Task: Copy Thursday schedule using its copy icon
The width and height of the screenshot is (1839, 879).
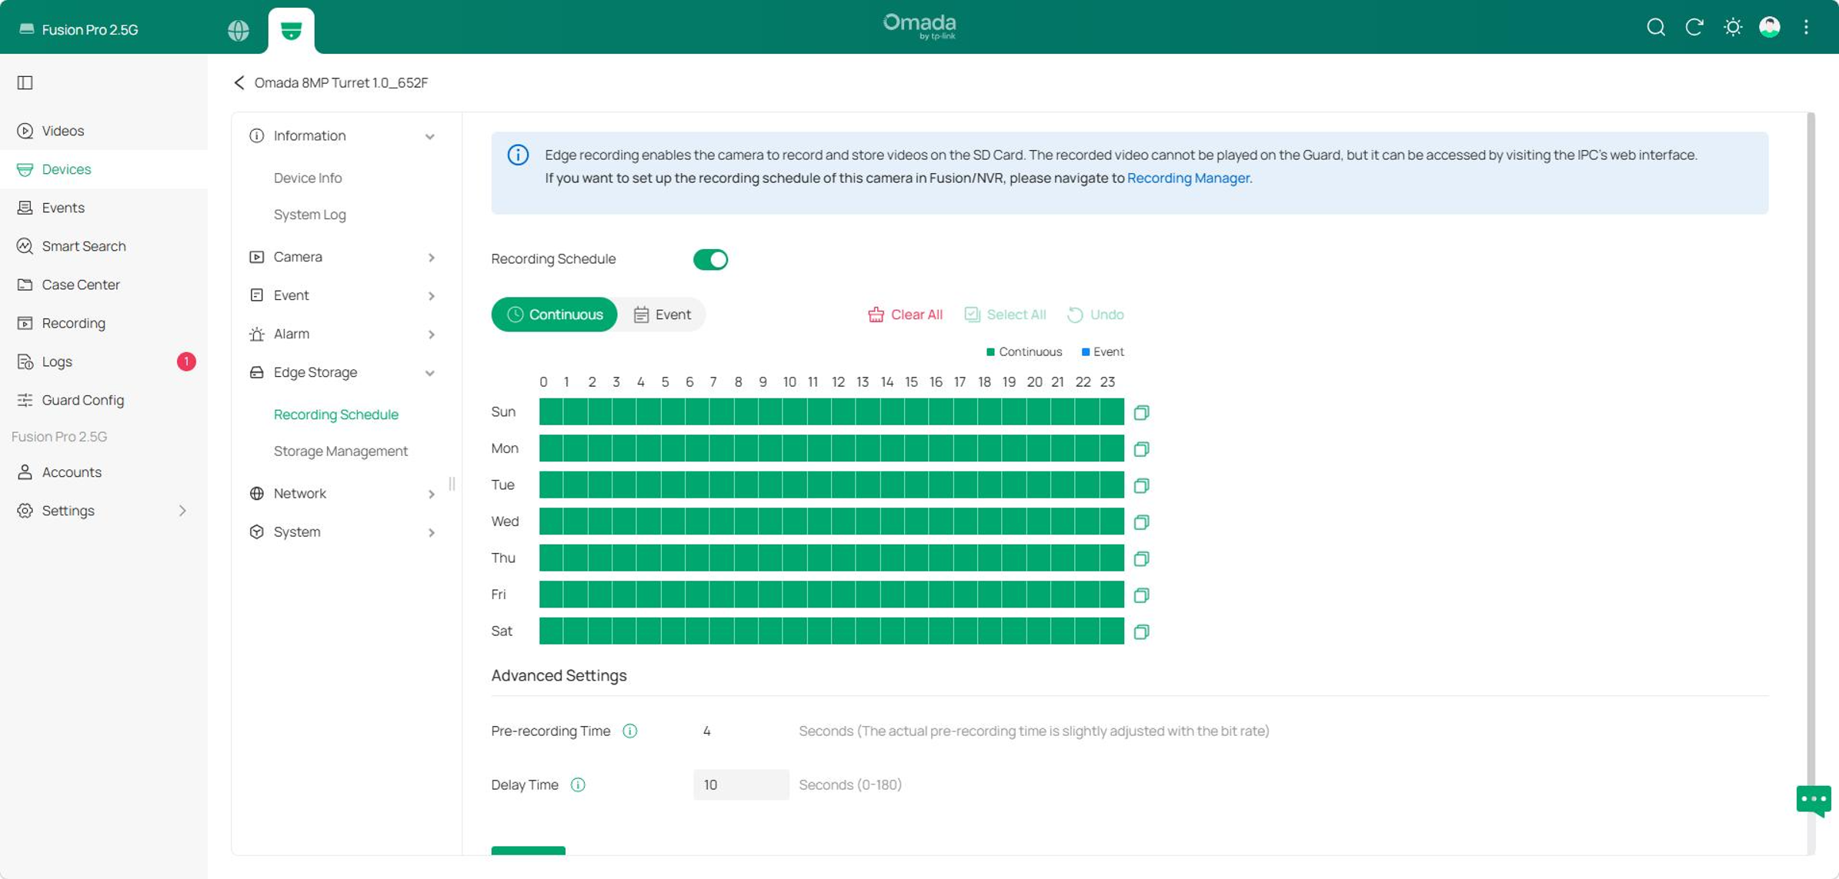Action: (1141, 559)
